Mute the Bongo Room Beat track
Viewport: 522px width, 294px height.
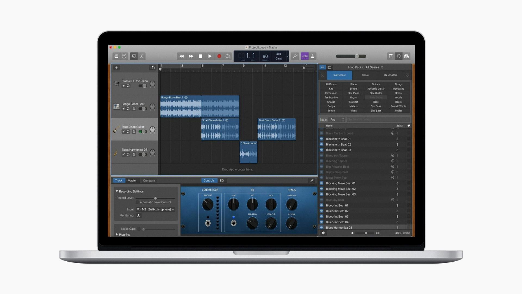click(x=124, y=108)
